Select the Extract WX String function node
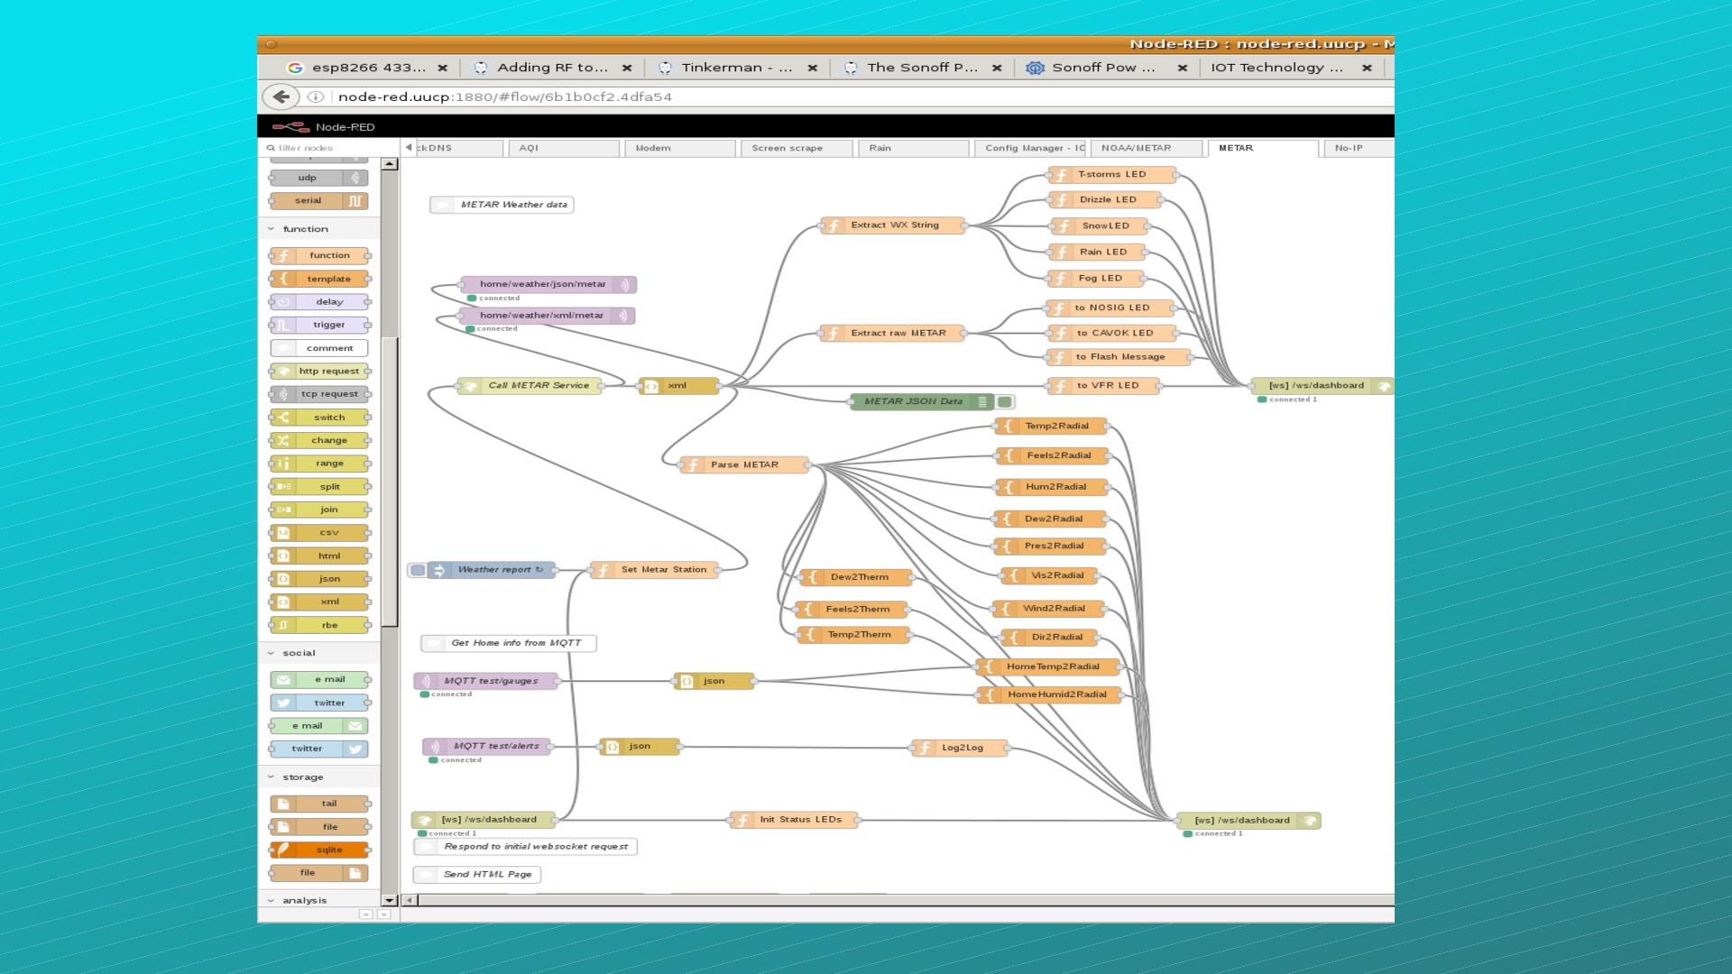This screenshot has height=974, width=1732. (893, 225)
